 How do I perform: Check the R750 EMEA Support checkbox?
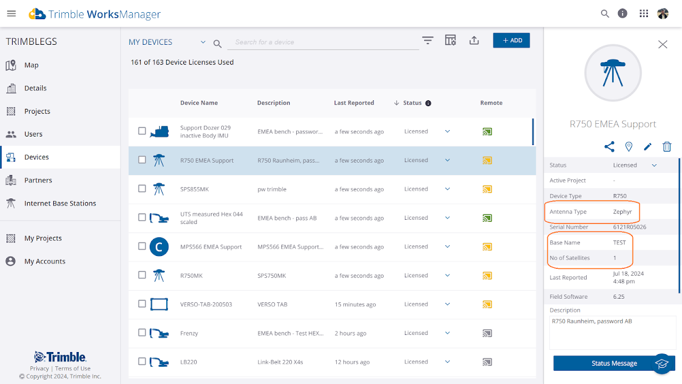click(x=142, y=159)
